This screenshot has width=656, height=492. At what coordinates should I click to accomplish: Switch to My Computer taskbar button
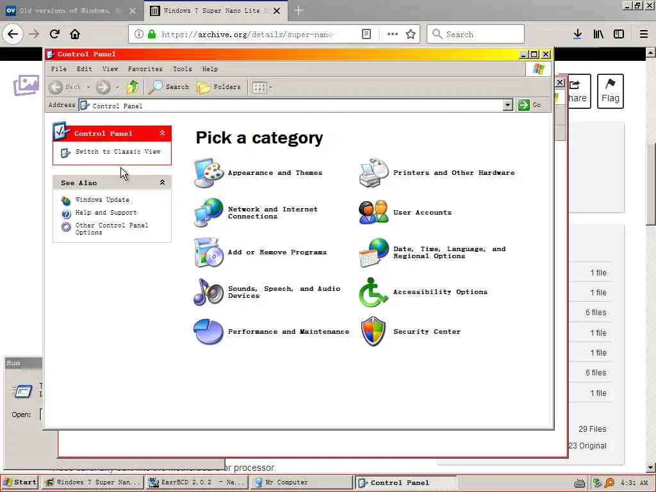(301, 482)
